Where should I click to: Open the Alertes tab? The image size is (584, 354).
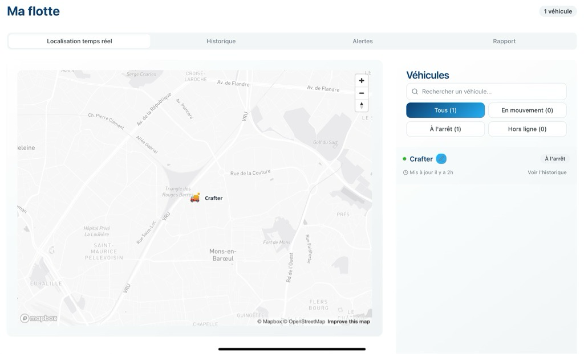[x=363, y=42]
